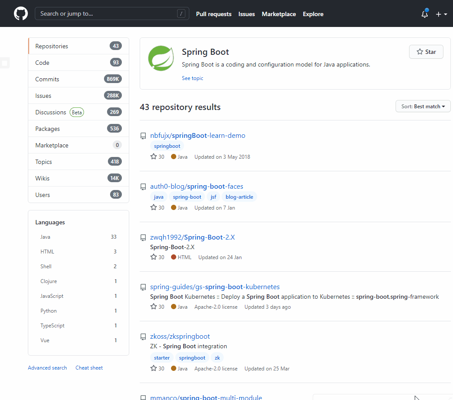Open the notifications bell
The image size is (453, 400).
coord(424,14)
